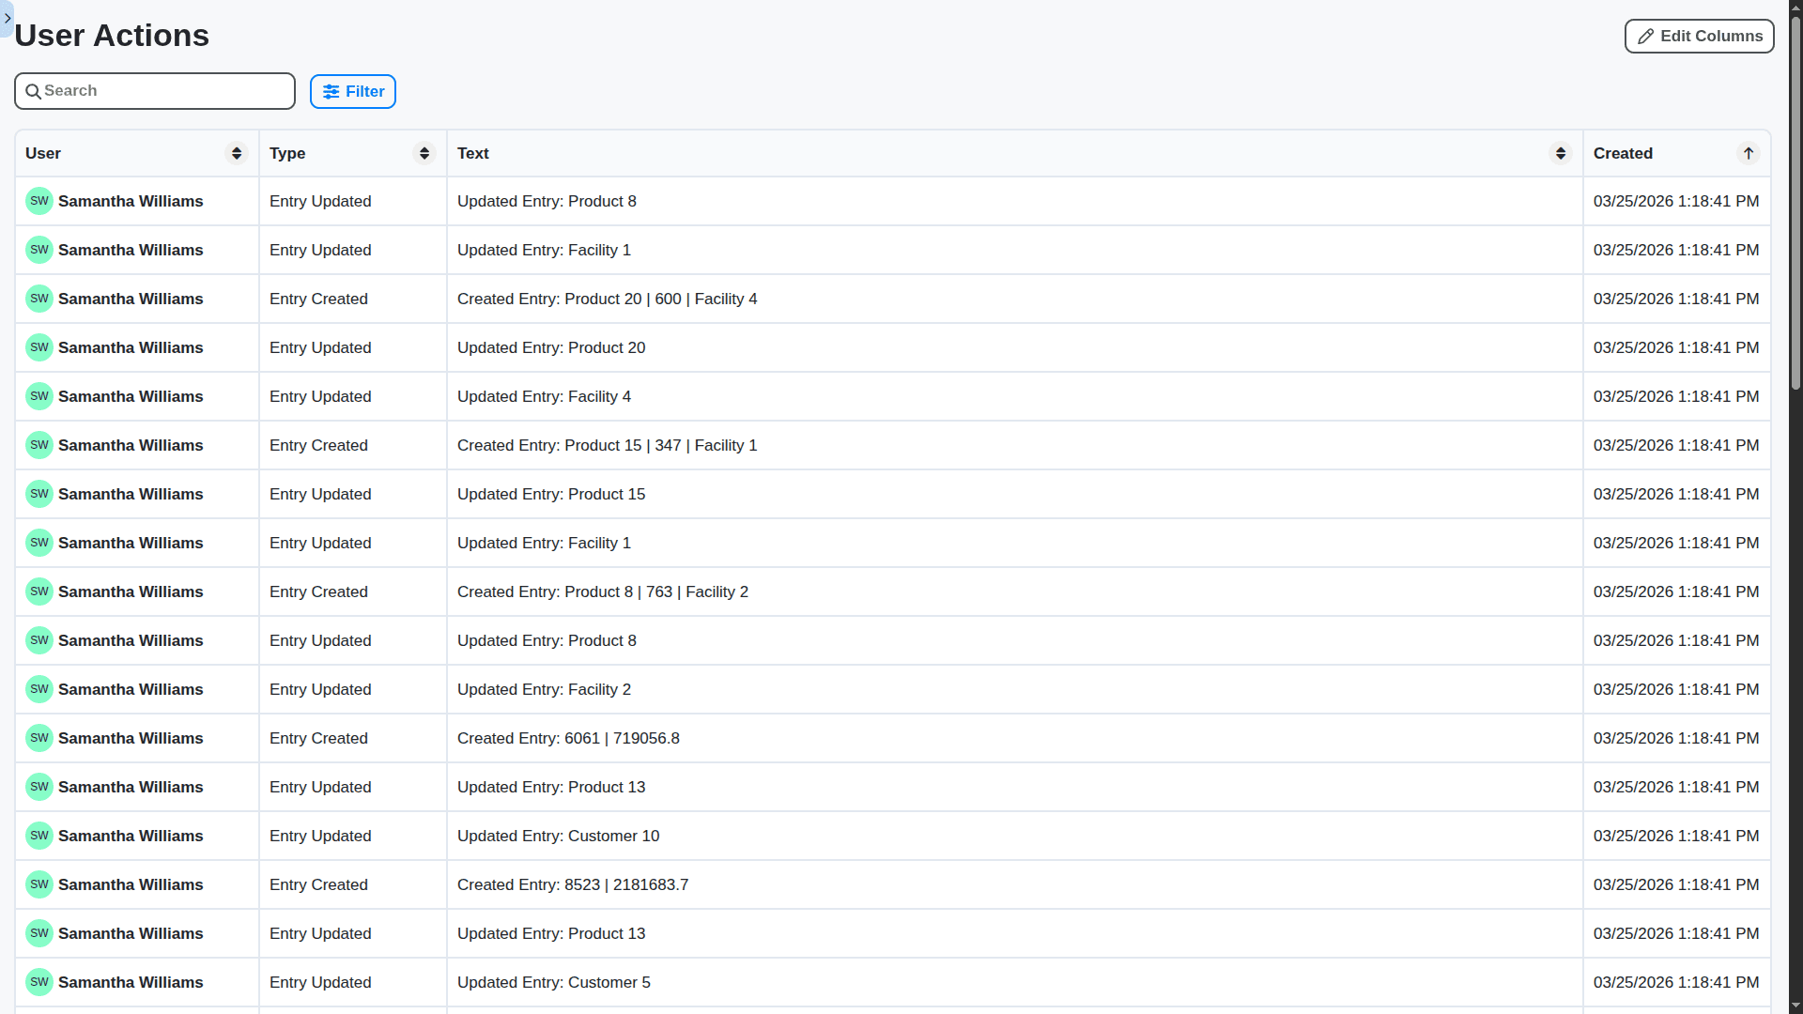Click the ascending arrow on Created column

click(1749, 153)
